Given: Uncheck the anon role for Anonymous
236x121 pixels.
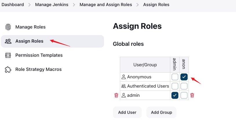Looking at the screenshot, I should coord(184,77).
